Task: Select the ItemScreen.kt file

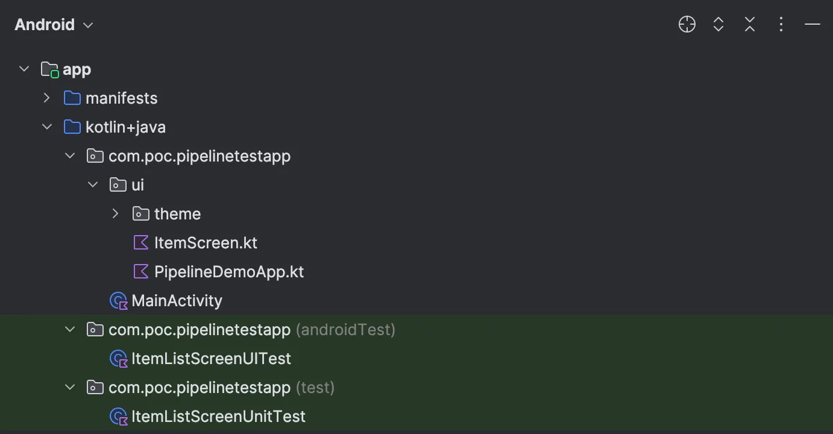Action: [x=206, y=242]
